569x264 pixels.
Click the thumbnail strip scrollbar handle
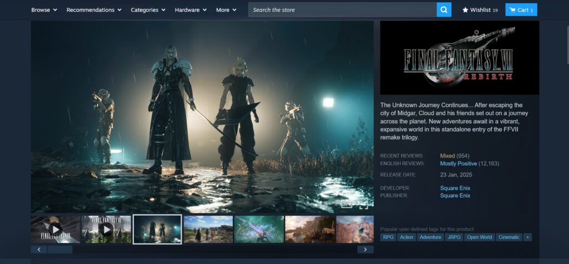(60, 250)
